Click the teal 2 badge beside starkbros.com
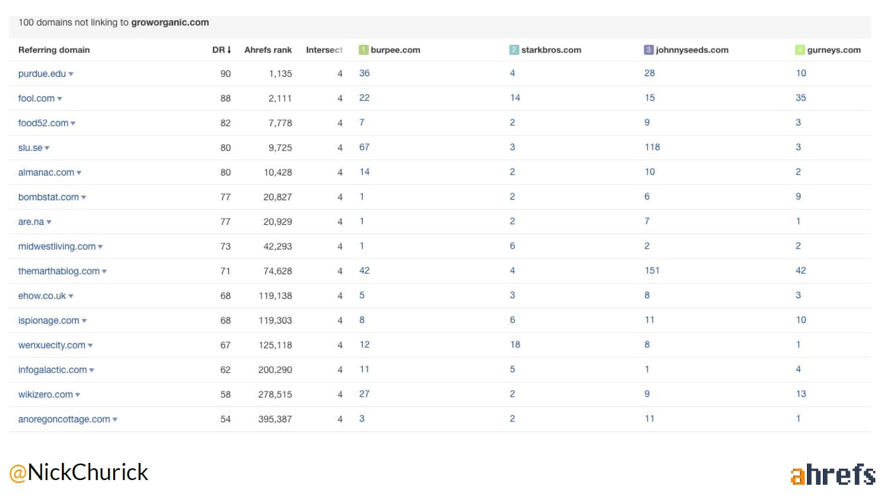The width and height of the screenshot is (886, 496). [x=514, y=50]
